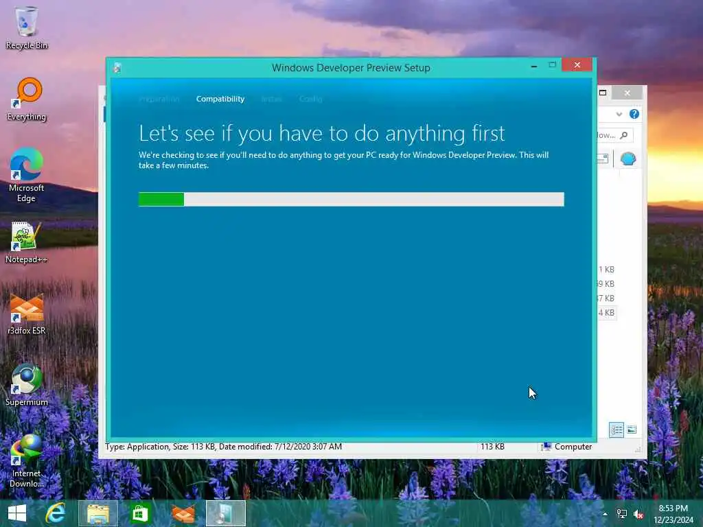
Task: Switch Explorer to large icons view
Action: [632, 430]
